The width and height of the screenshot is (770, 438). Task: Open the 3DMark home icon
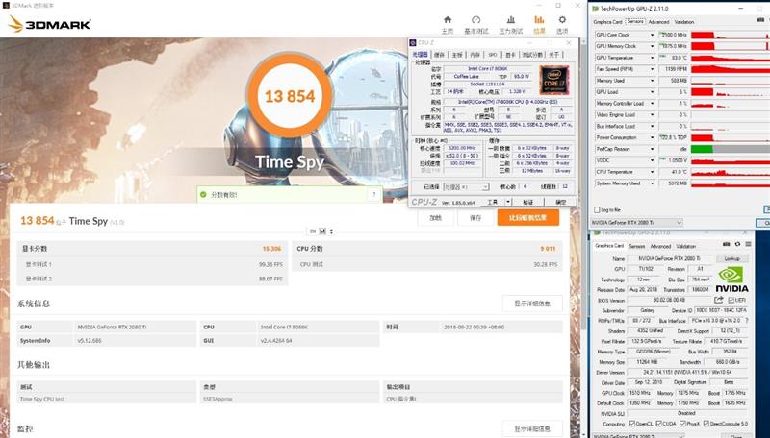click(x=448, y=20)
